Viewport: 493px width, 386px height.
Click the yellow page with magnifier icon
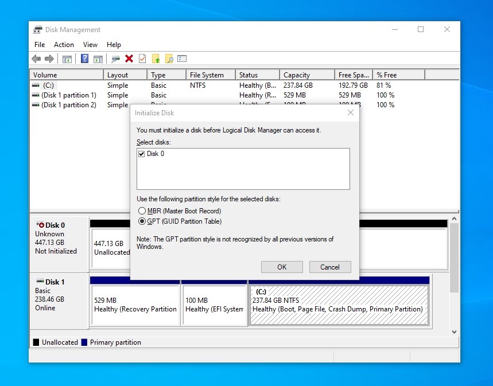(169, 59)
